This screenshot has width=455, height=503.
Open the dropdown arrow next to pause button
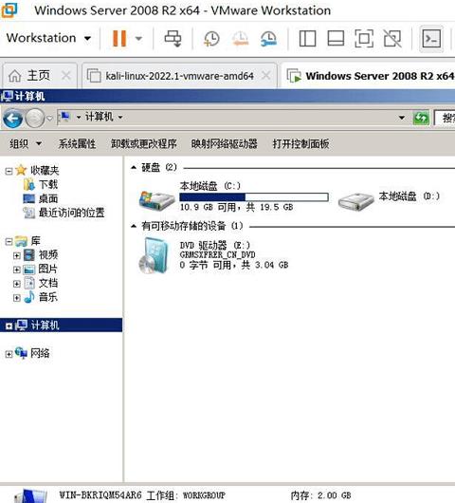(138, 39)
